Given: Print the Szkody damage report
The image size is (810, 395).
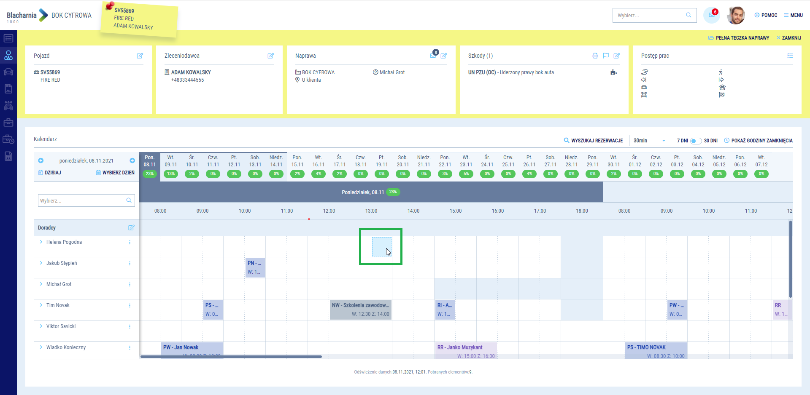Looking at the screenshot, I should (x=595, y=56).
